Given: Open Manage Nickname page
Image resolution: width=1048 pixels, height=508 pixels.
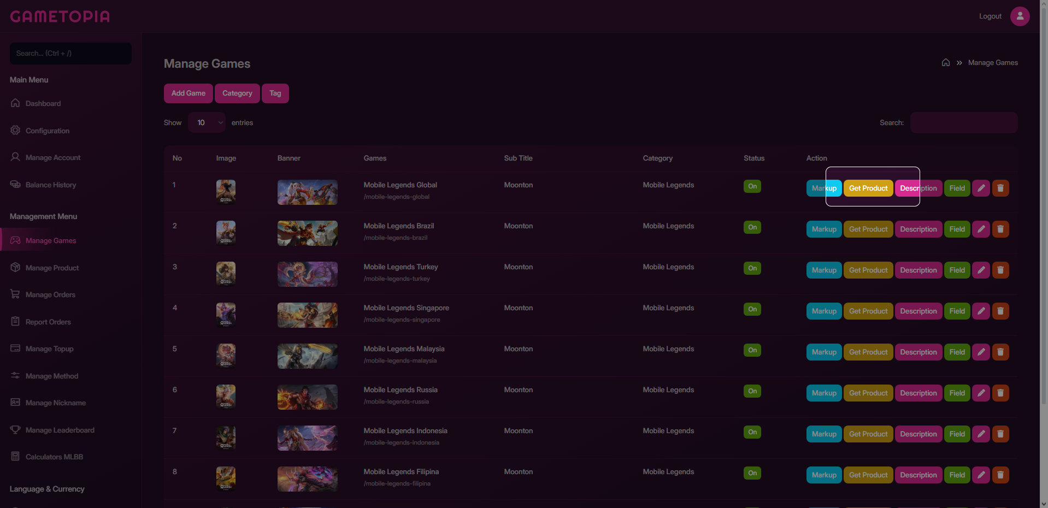Looking at the screenshot, I should coord(55,403).
